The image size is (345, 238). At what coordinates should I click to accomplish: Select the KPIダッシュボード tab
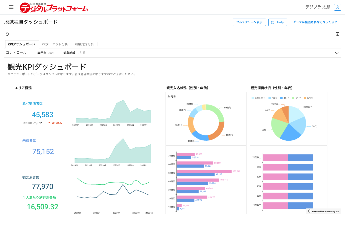tap(22, 44)
